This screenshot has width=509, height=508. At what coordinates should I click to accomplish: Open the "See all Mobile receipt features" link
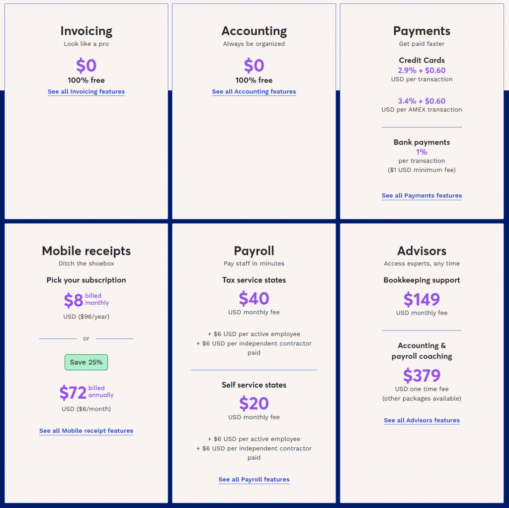click(x=86, y=430)
